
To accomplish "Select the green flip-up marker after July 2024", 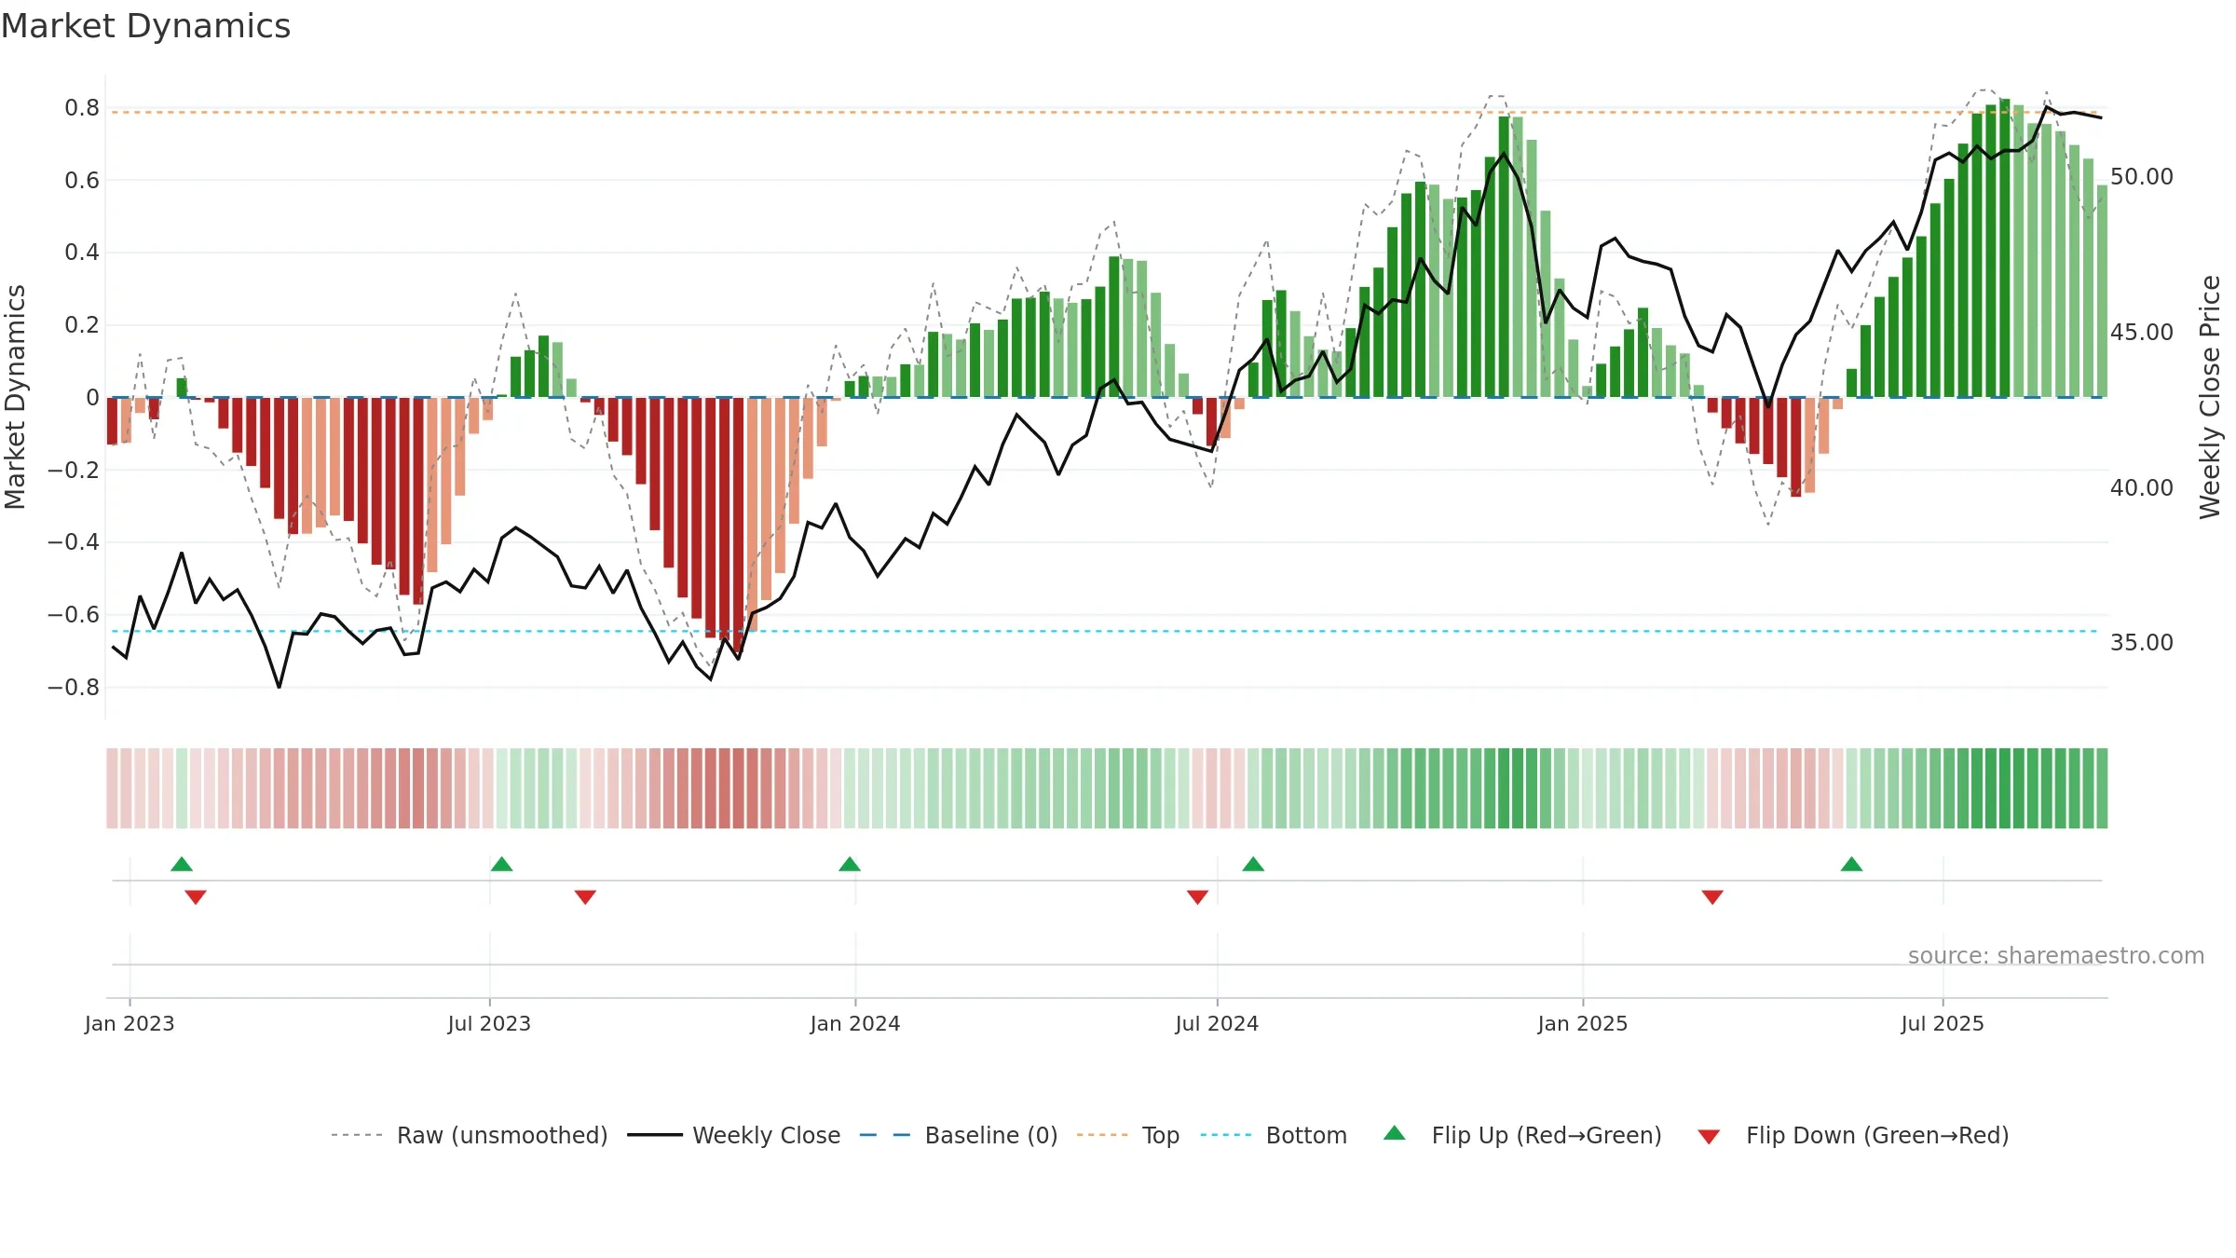I will [x=1253, y=864].
